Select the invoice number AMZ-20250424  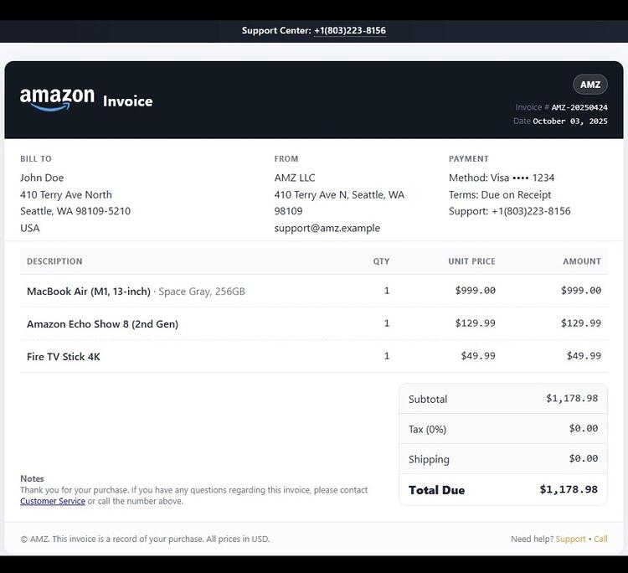point(579,107)
